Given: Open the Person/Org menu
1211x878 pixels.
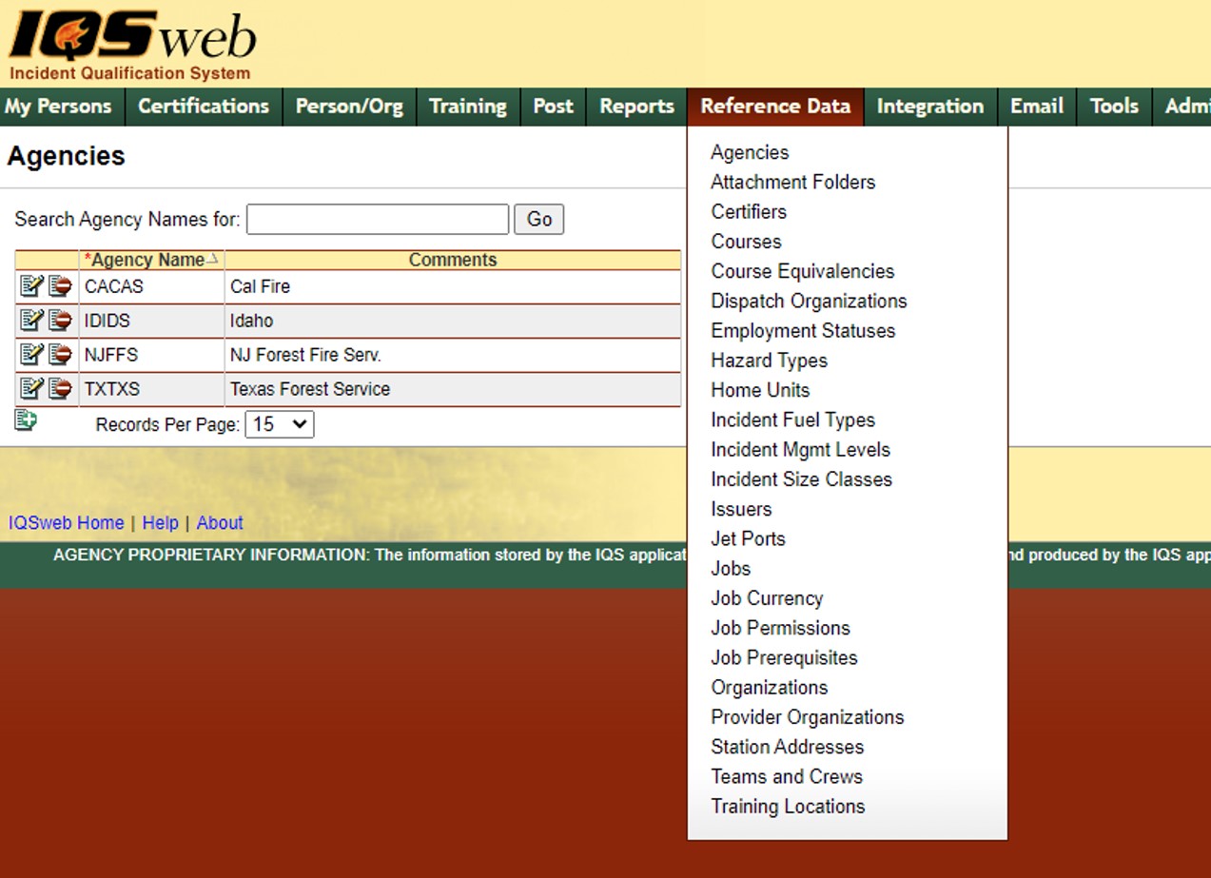Looking at the screenshot, I should [x=349, y=107].
